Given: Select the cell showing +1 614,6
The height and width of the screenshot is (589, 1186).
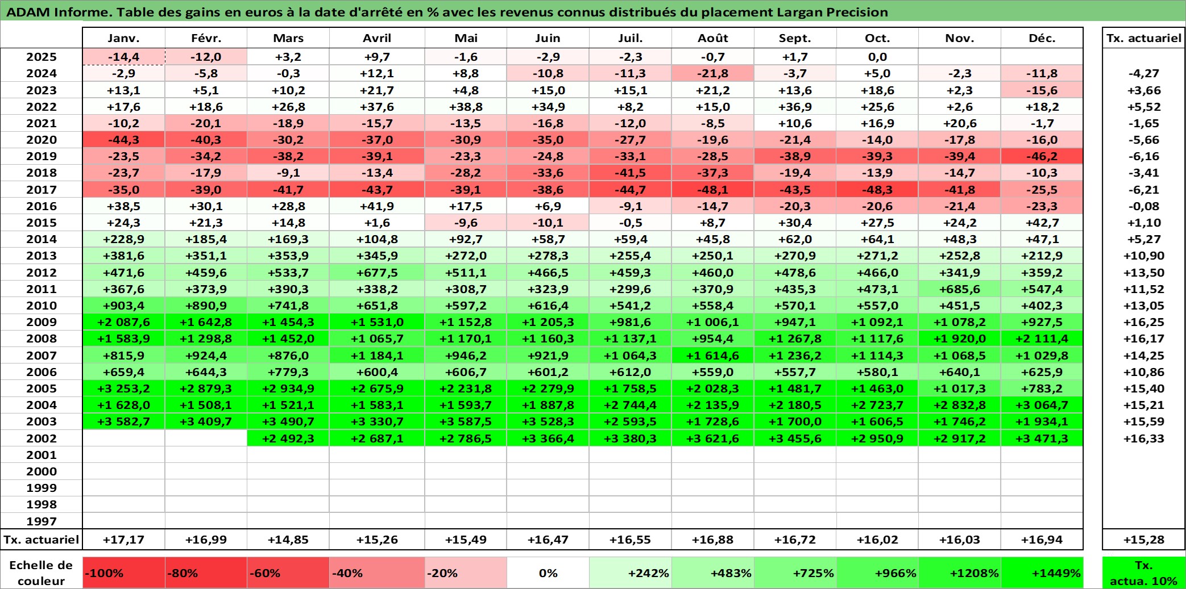Looking at the screenshot, I should tap(713, 356).
